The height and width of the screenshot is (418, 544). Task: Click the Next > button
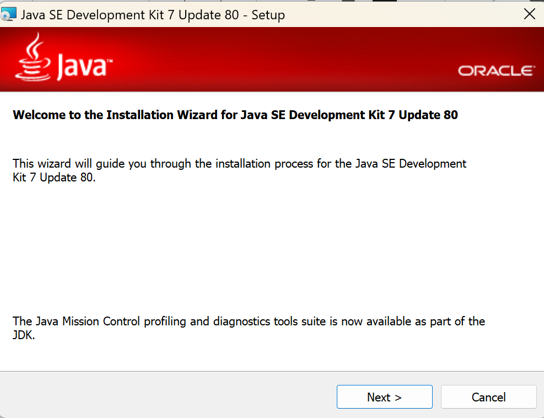click(x=384, y=397)
